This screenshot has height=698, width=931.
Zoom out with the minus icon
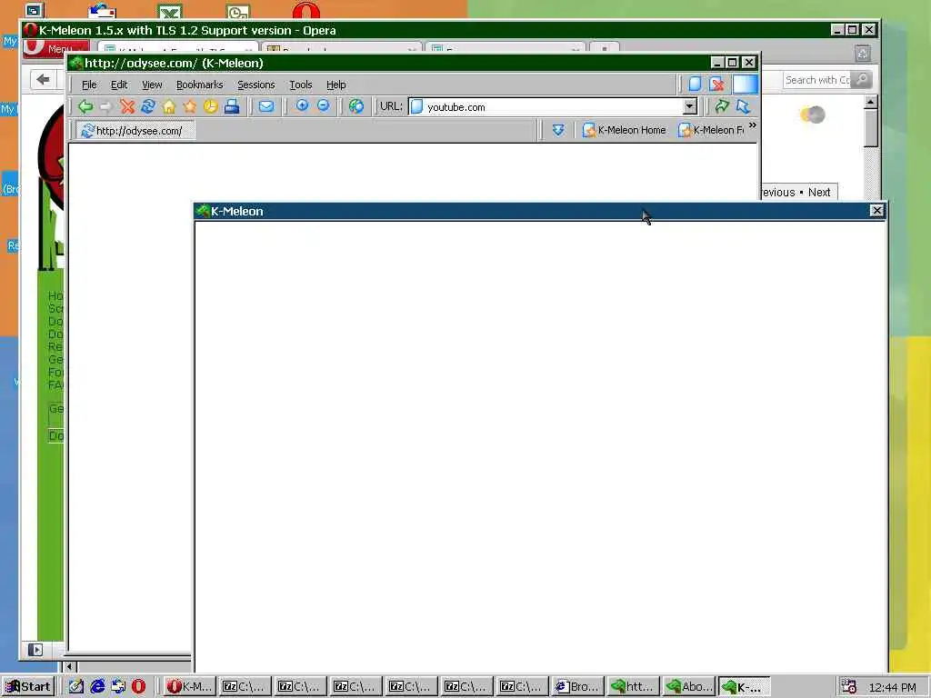(323, 105)
